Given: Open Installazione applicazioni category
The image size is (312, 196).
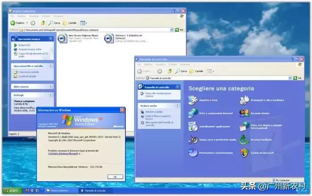Looking at the screenshot, I should (x=209, y=127).
